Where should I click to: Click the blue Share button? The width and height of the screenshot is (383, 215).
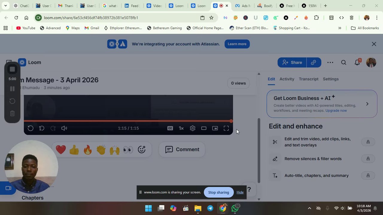292,62
